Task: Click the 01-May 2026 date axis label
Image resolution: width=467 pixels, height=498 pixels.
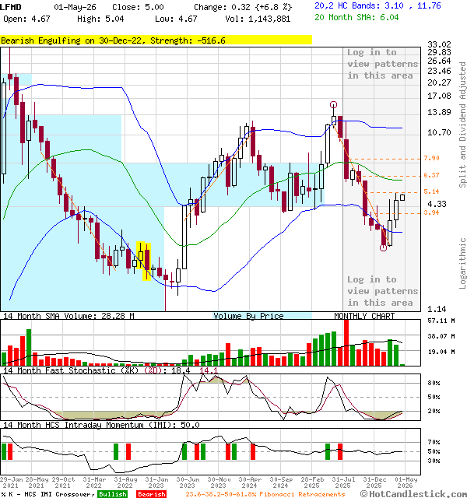Action: pos(406,482)
